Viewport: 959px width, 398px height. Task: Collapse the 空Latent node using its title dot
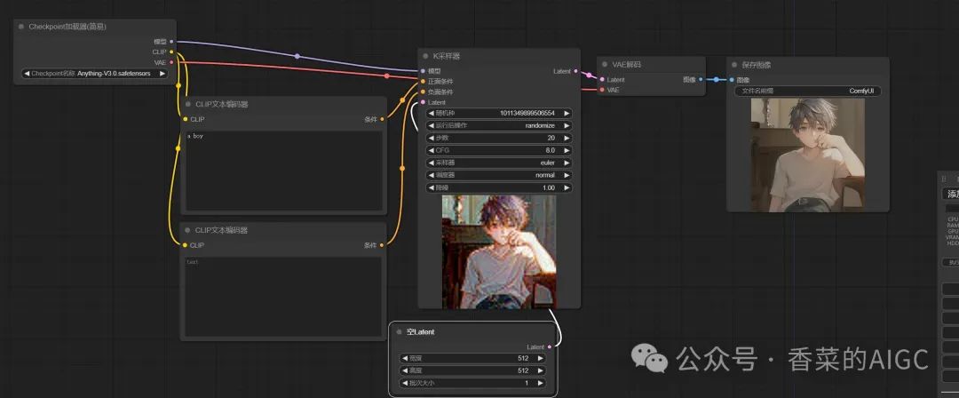point(399,332)
